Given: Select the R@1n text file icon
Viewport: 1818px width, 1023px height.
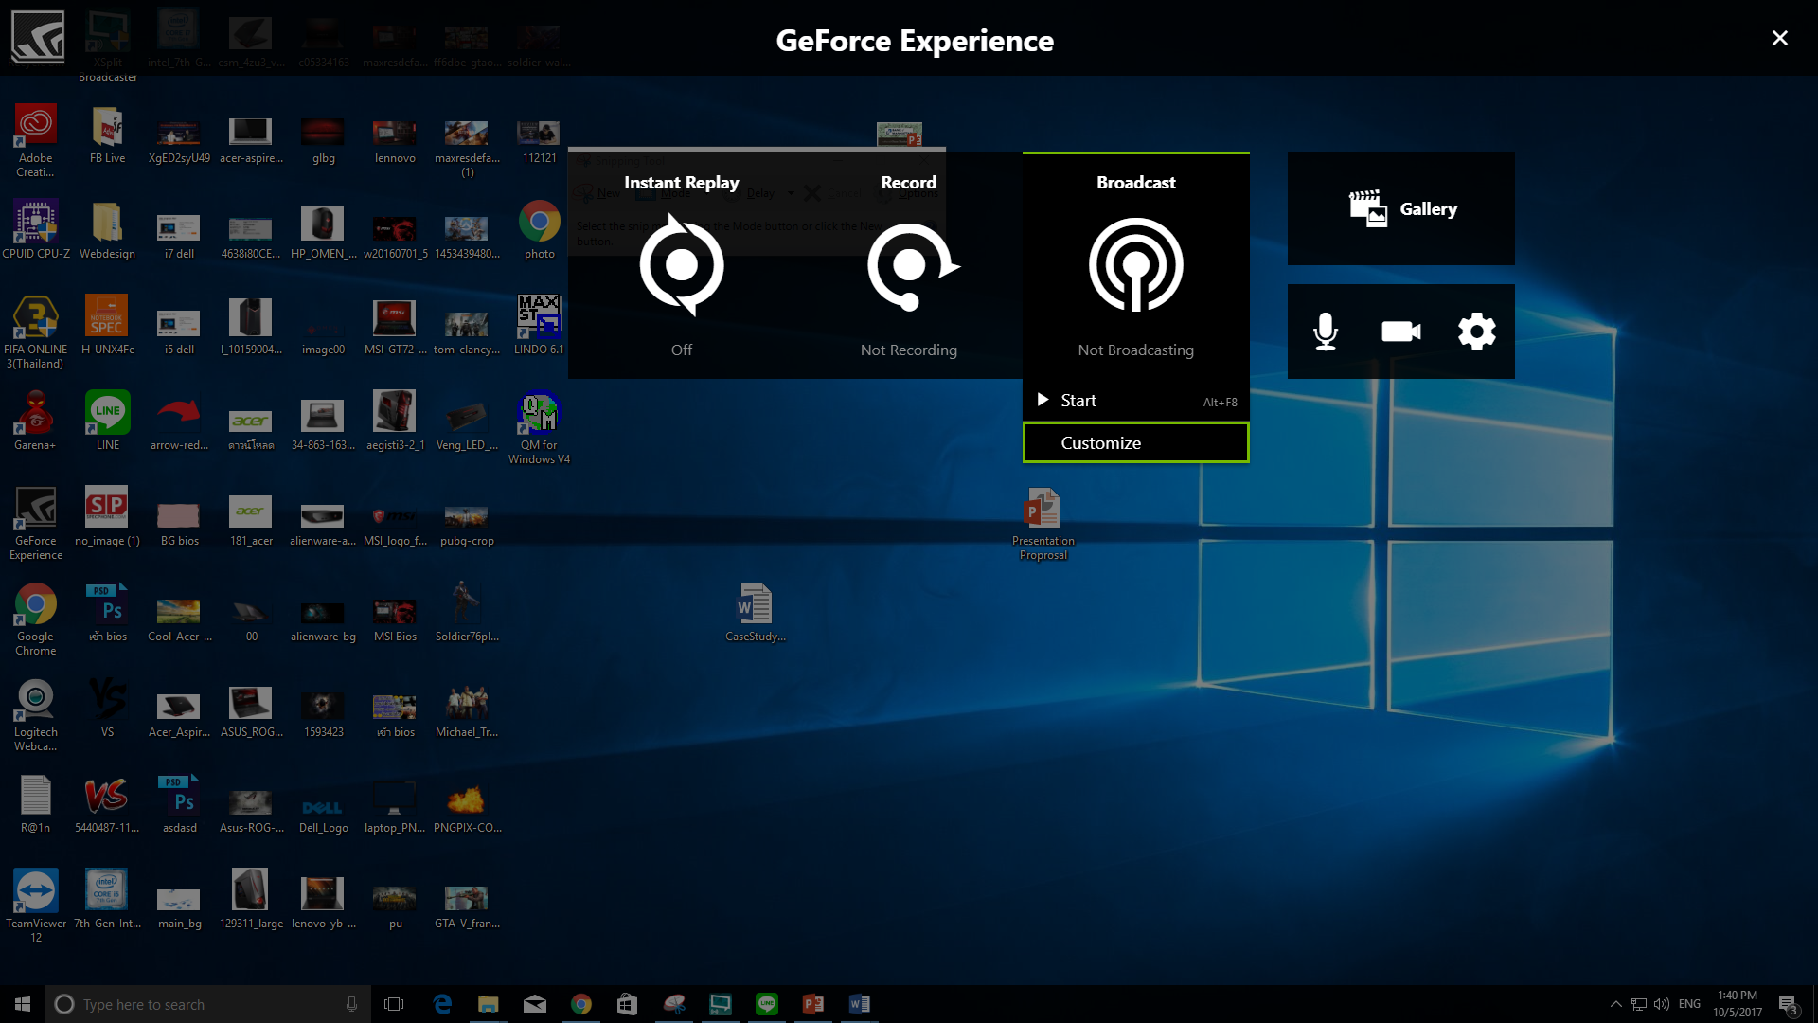Looking at the screenshot, I should coord(35,804).
